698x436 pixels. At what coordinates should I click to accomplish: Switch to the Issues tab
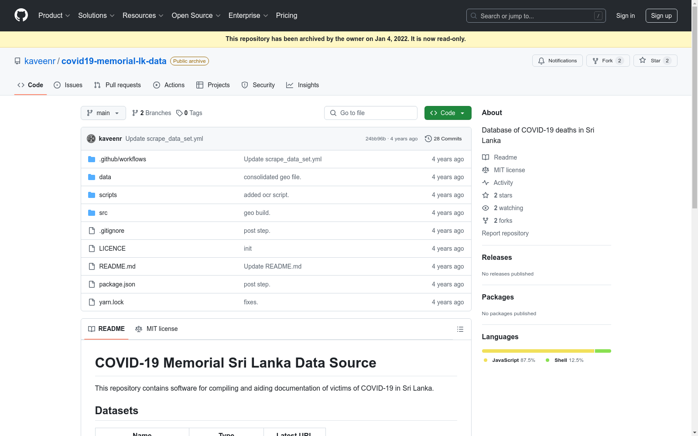(68, 85)
